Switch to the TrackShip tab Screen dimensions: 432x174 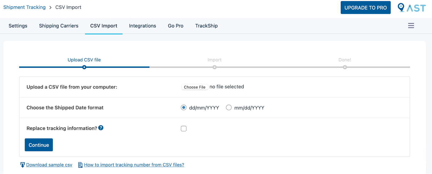point(206,26)
